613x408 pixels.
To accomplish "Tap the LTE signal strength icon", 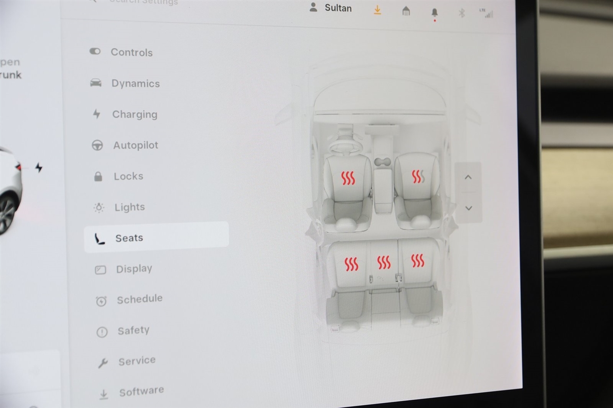I will [x=487, y=13].
